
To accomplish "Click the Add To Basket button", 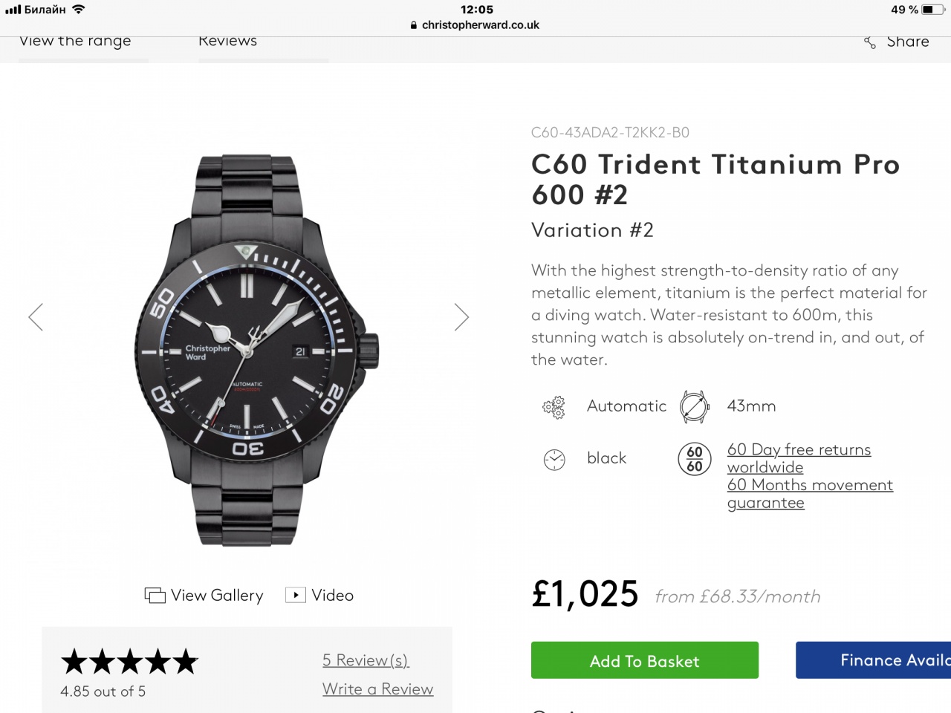I will click(x=644, y=660).
